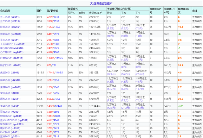Click the 保证金% column header
203x138 pixels.
[73, 9]
